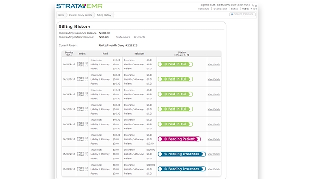Click the StrataEMR logo

(80, 6)
